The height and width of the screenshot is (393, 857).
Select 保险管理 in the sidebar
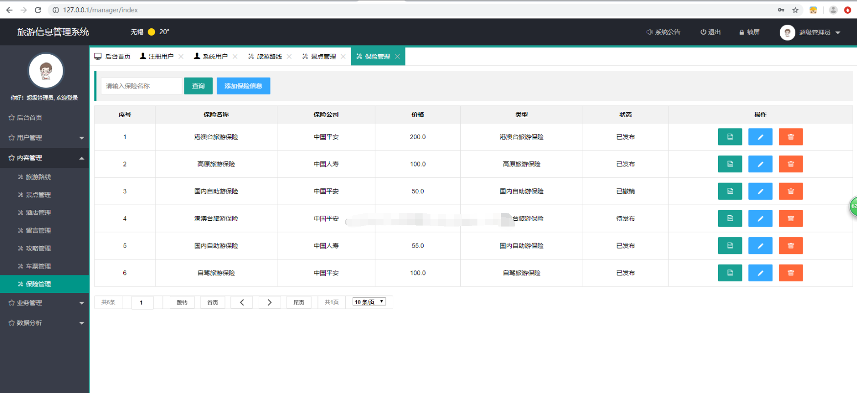(x=45, y=284)
